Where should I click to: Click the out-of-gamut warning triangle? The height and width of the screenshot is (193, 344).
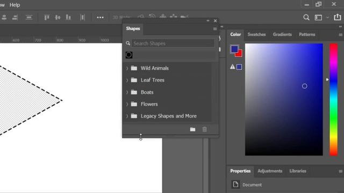(x=232, y=66)
